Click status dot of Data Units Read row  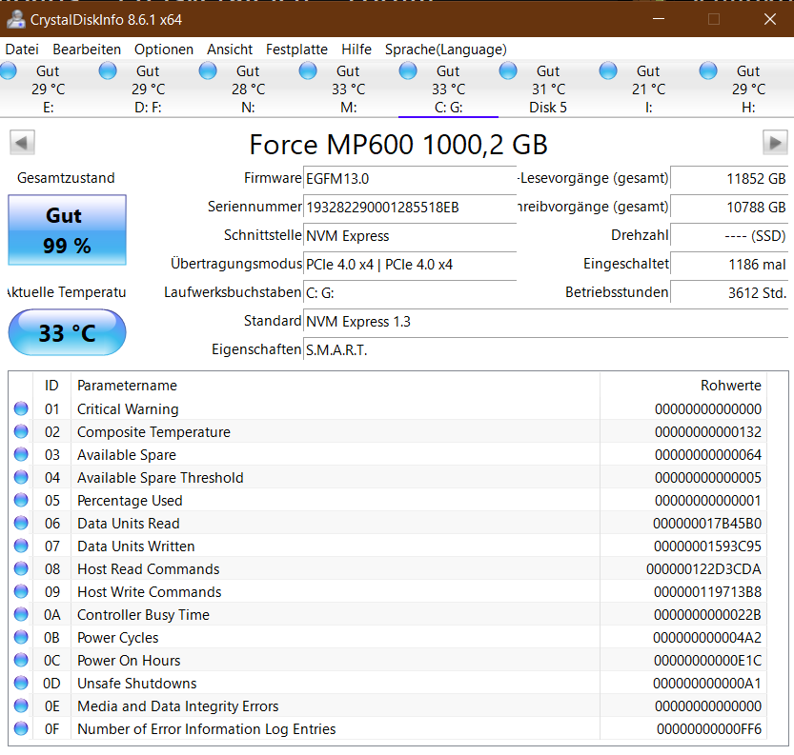pyautogui.click(x=21, y=523)
